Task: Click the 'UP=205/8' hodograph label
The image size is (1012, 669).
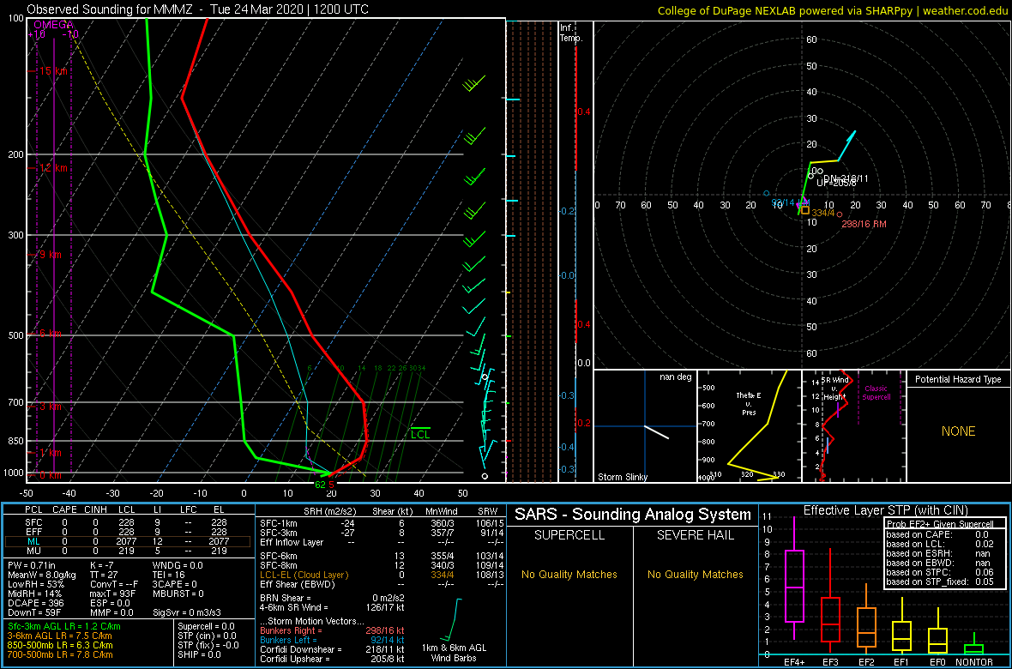Action: 836,184
